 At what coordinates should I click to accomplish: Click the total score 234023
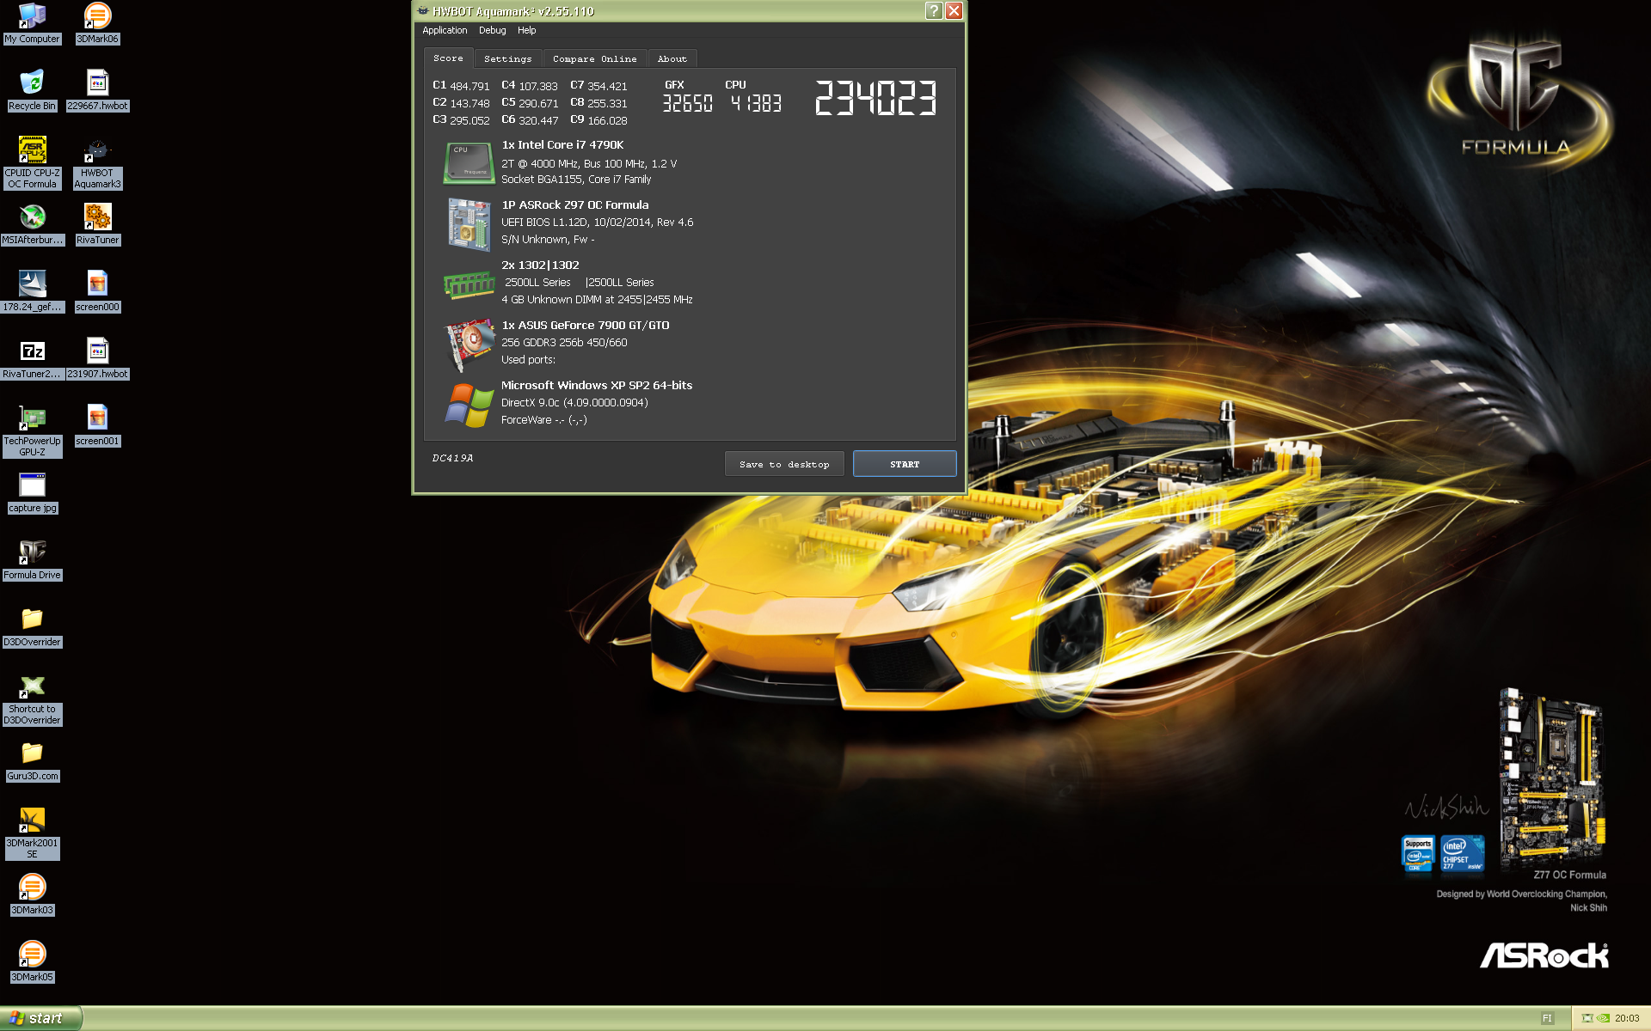pyautogui.click(x=875, y=97)
